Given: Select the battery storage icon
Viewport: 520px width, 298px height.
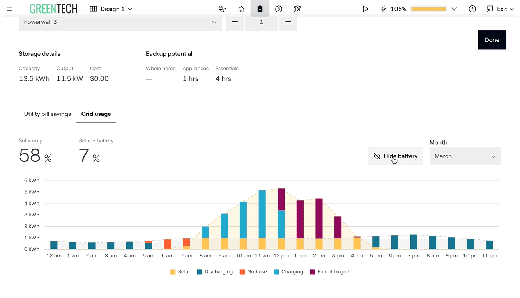Looking at the screenshot, I should 260,9.
